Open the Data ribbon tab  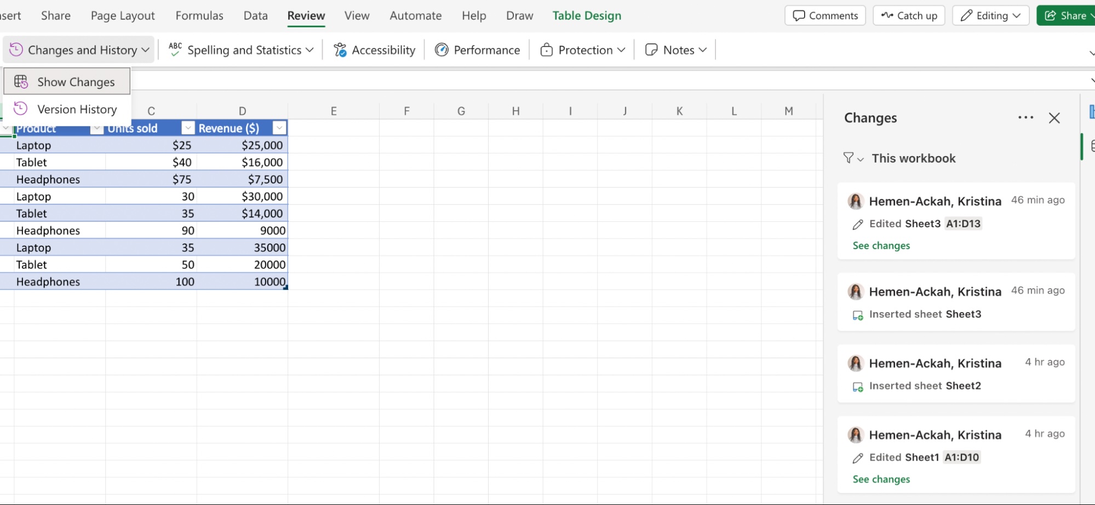point(256,16)
